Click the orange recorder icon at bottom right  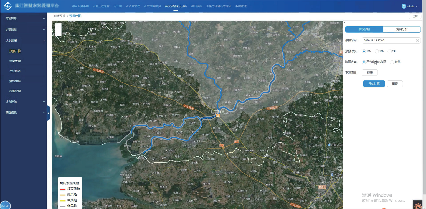pyautogui.click(x=418, y=205)
